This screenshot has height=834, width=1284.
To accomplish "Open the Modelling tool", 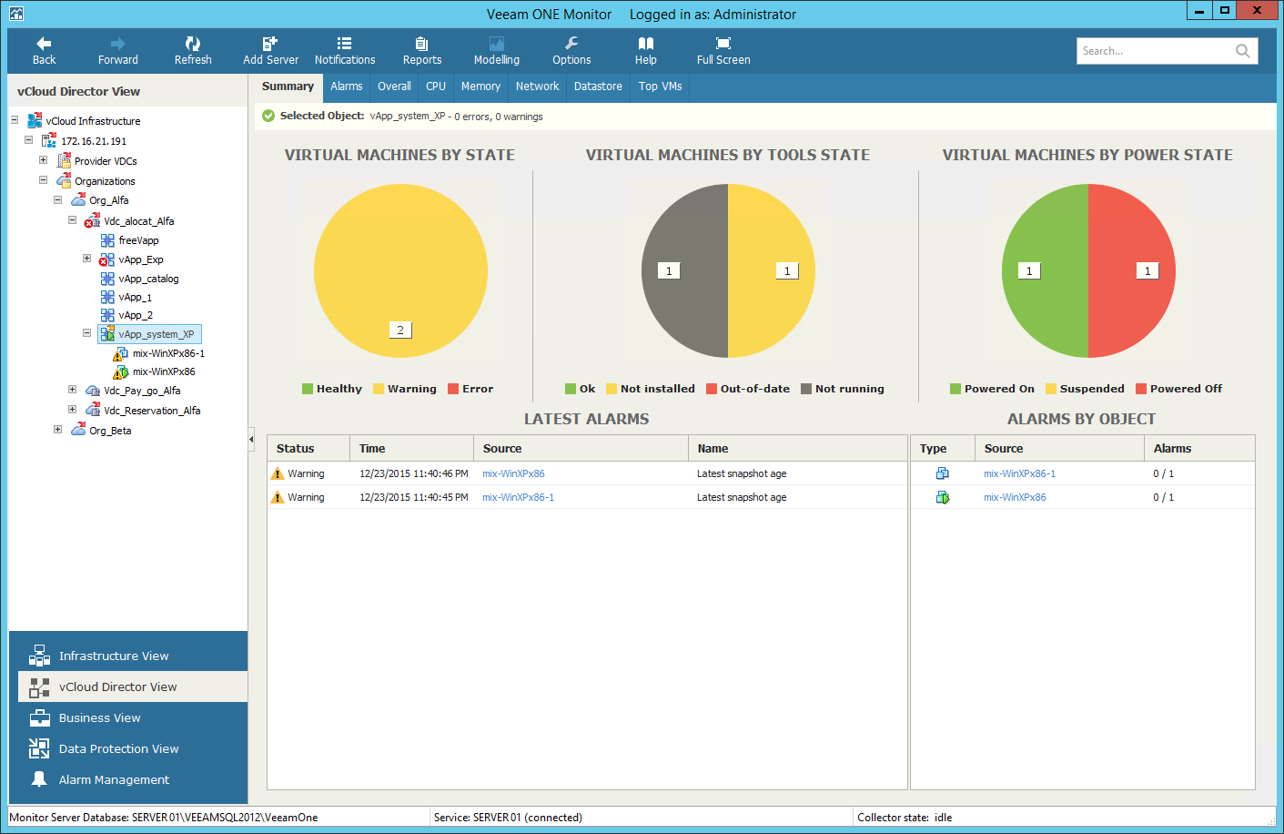I will tap(497, 51).
